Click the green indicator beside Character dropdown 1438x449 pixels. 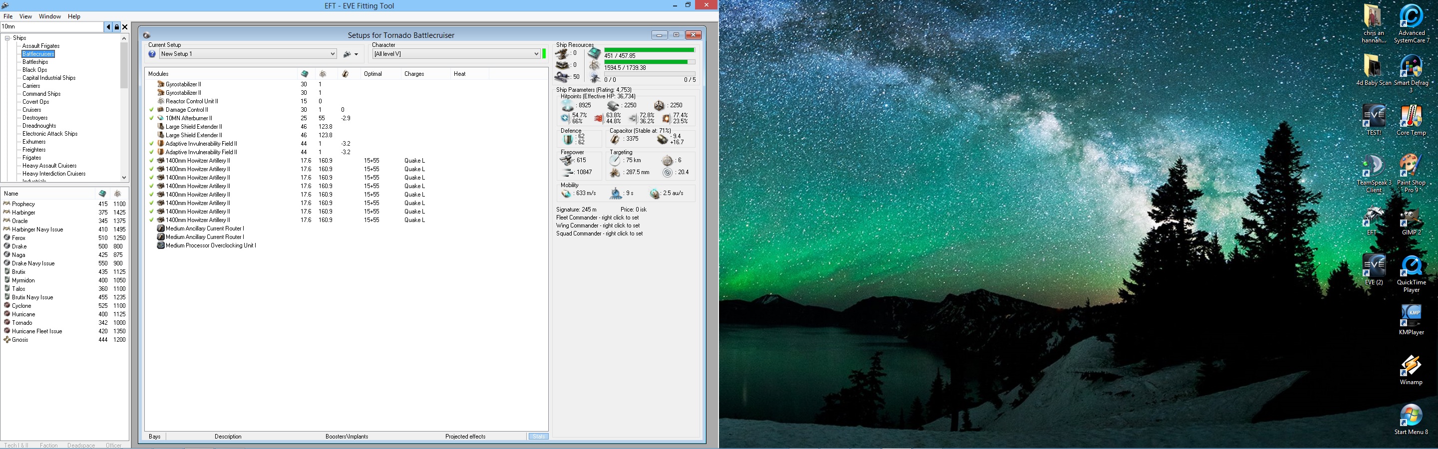pyautogui.click(x=544, y=54)
